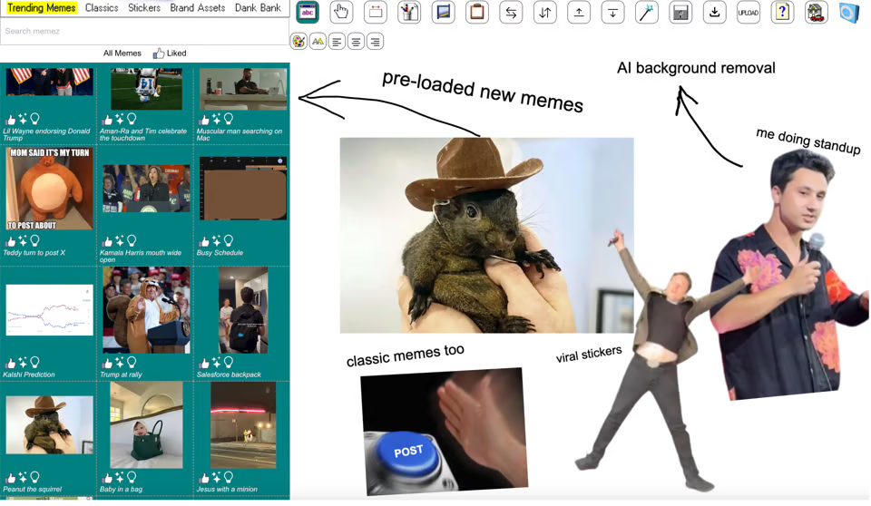Screen dimensions: 871x506
Task: Click sparkle icon under Busy Schedule meme
Action: (216, 241)
